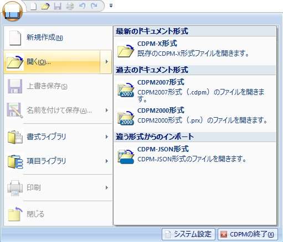Expand the 印刷 submenu arrow

106,188
